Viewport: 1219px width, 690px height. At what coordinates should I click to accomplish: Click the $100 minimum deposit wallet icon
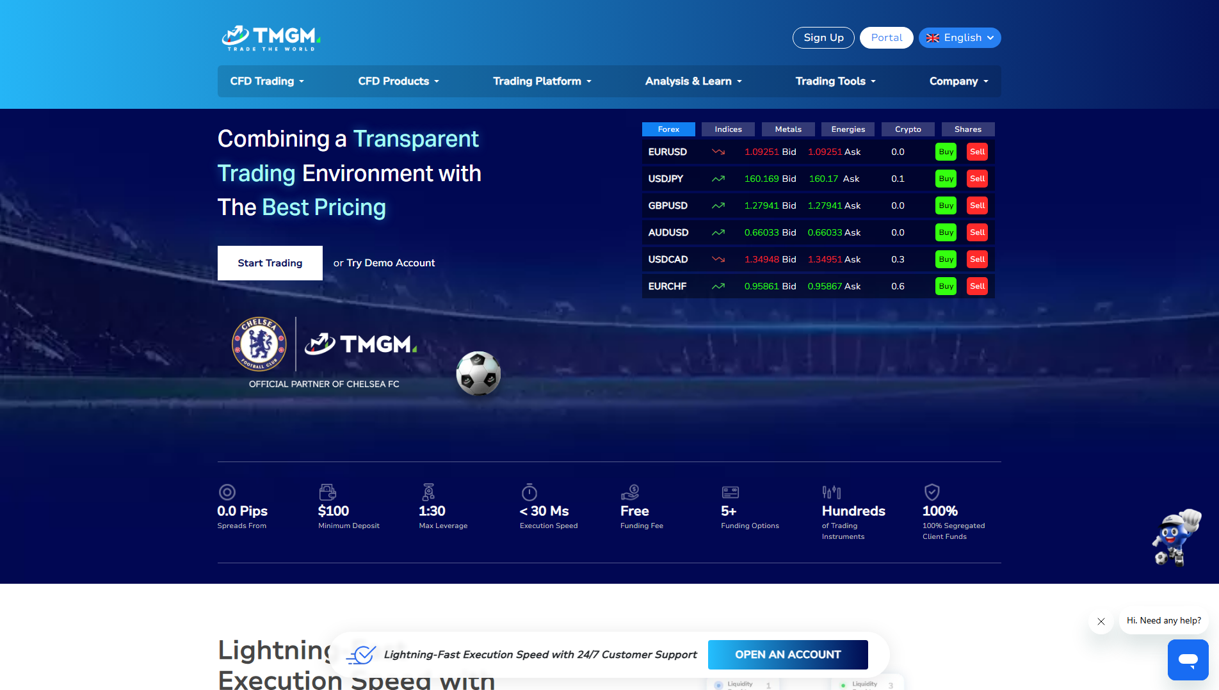(x=327, y=492)
